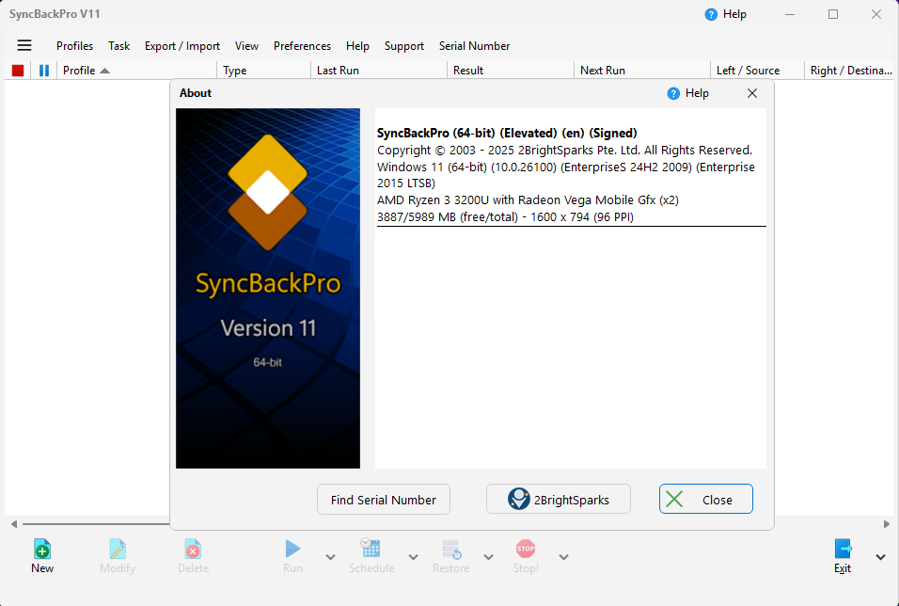Expand the Run dropdown arrow

(x=331, y=557)
